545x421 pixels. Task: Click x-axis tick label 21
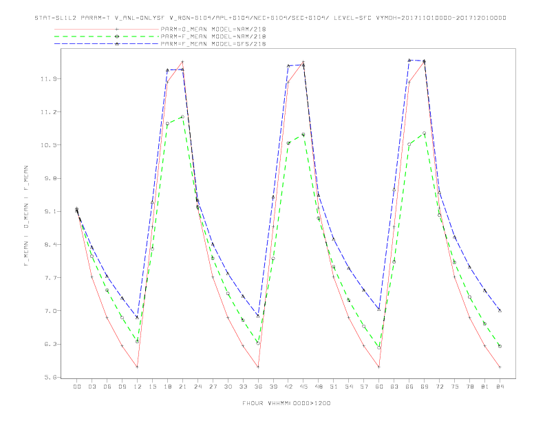[x=182, y=387]
